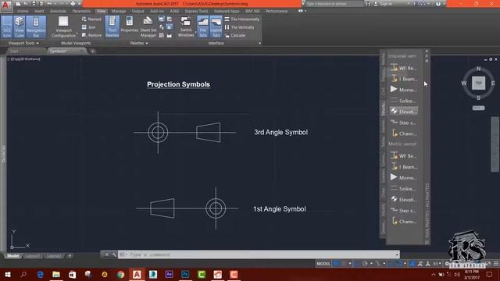Open the Output ribbon tab
Viewport: 500px width, 281px height.
coord(137,11)
